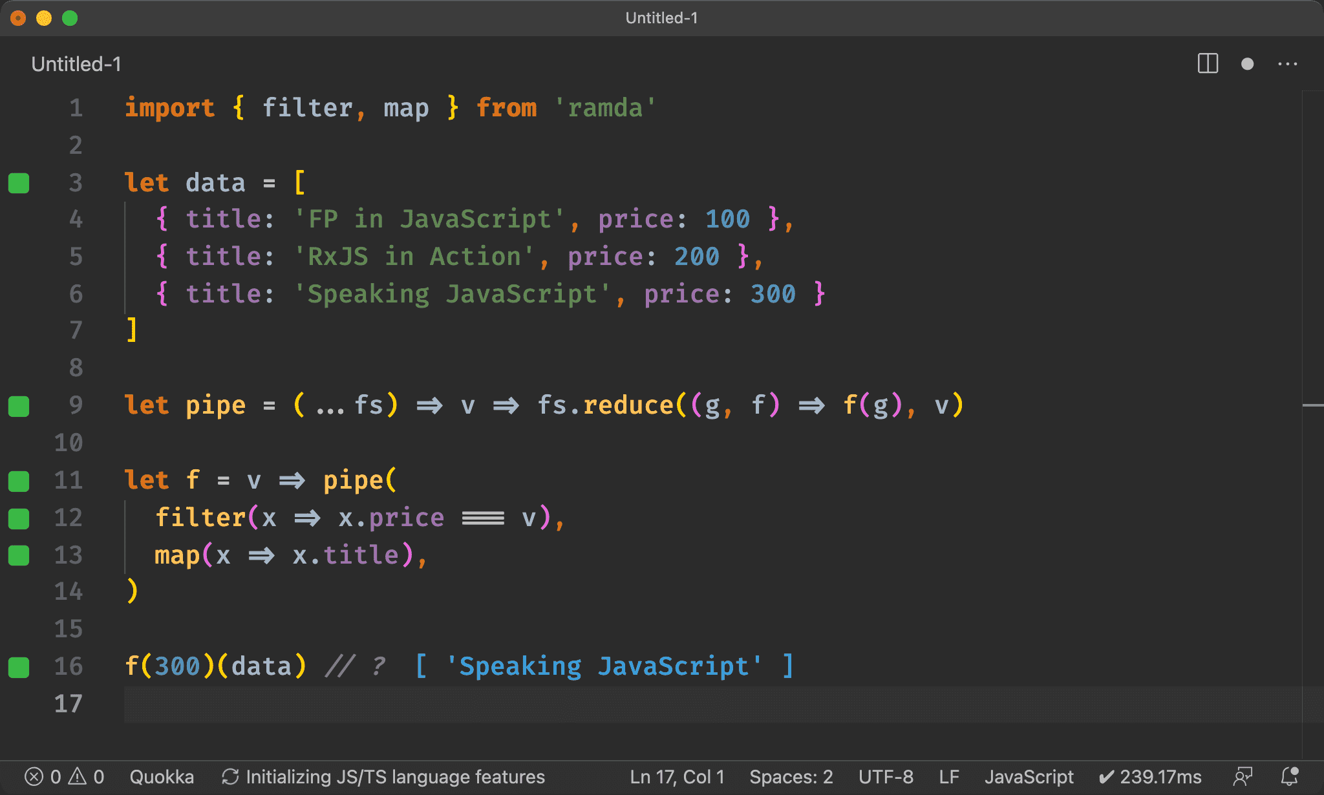Click Quokka green marker on line 16
1324x795 pixels.
point(19,667)
